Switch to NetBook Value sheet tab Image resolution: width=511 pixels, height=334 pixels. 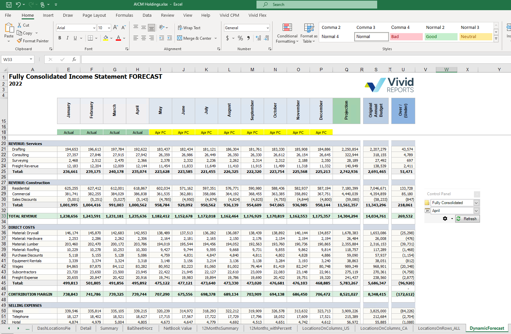pyautogui.click(x=178, y=328)
